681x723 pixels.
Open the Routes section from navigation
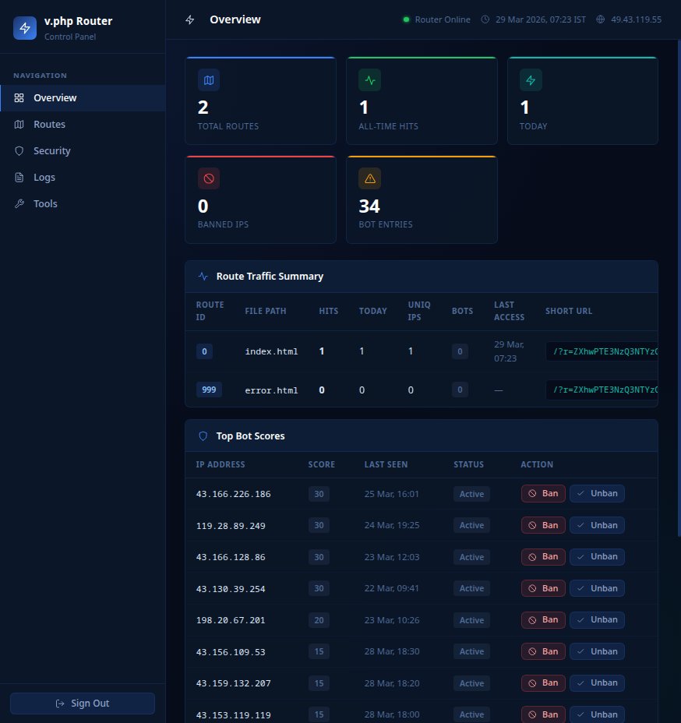(x=49, y=124)
